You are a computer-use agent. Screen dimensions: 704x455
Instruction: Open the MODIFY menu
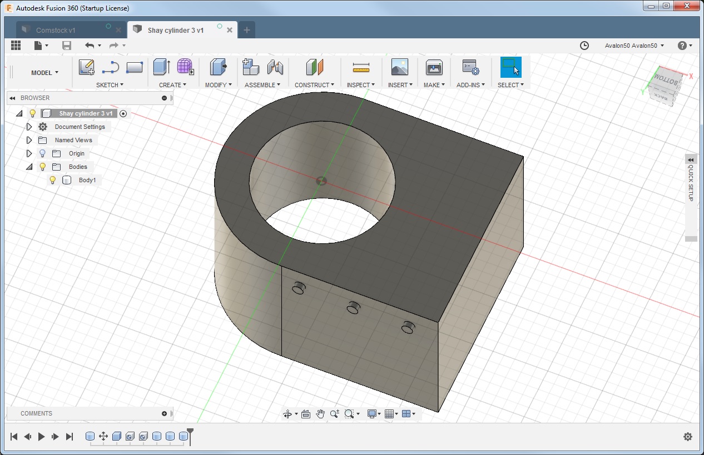tap(218, 85)
